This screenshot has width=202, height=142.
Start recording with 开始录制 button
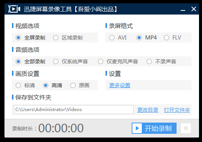pyautogui.click(x=154, y=128)
